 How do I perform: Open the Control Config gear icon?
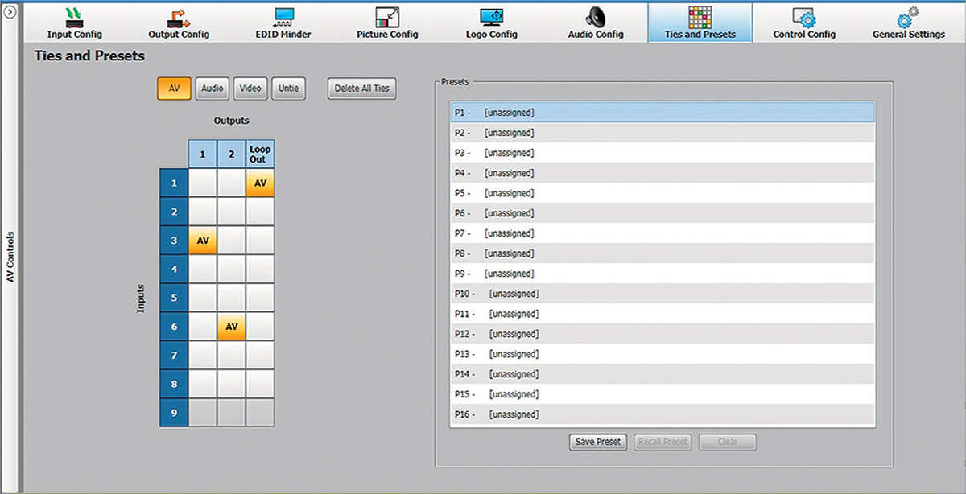(x=804, y=16)
